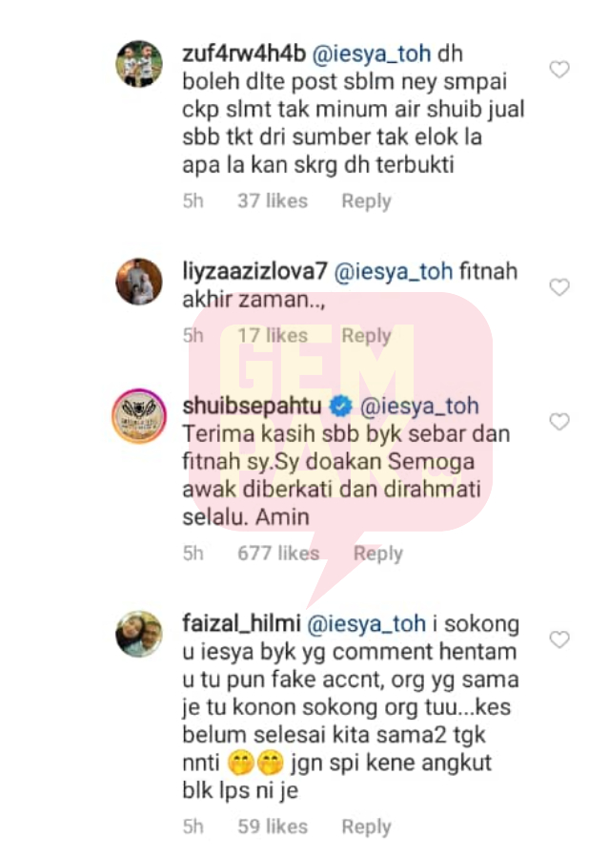The height and width of the screenshot is (859, 609).
Task: Like shuibsepahtu's comment with the heart icon
Action: [559, 421]
